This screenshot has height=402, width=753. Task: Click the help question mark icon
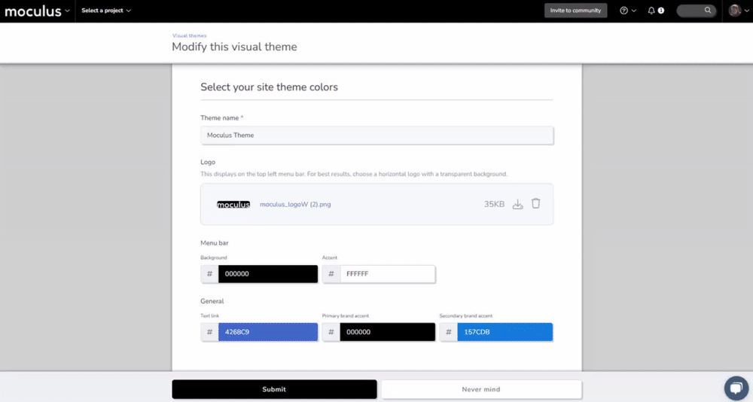point(623,11)
